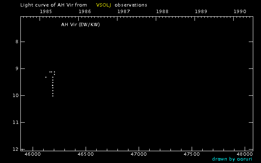This screenshot has height=163, width=261.
Task: Click the 1989 year label
Action: [x=201, y=11]
